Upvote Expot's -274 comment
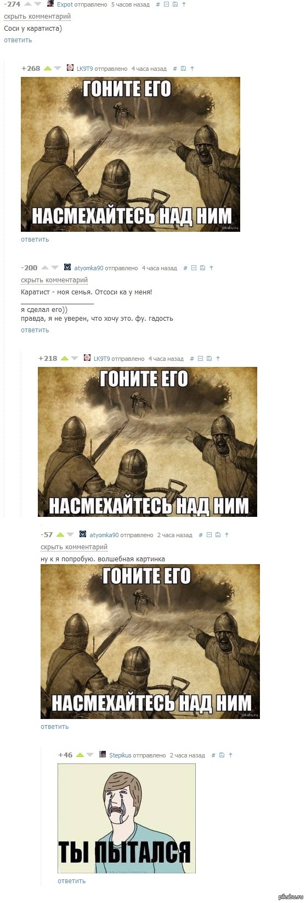Viewport: 306px width, 903px height. click(x=27, y=4)
